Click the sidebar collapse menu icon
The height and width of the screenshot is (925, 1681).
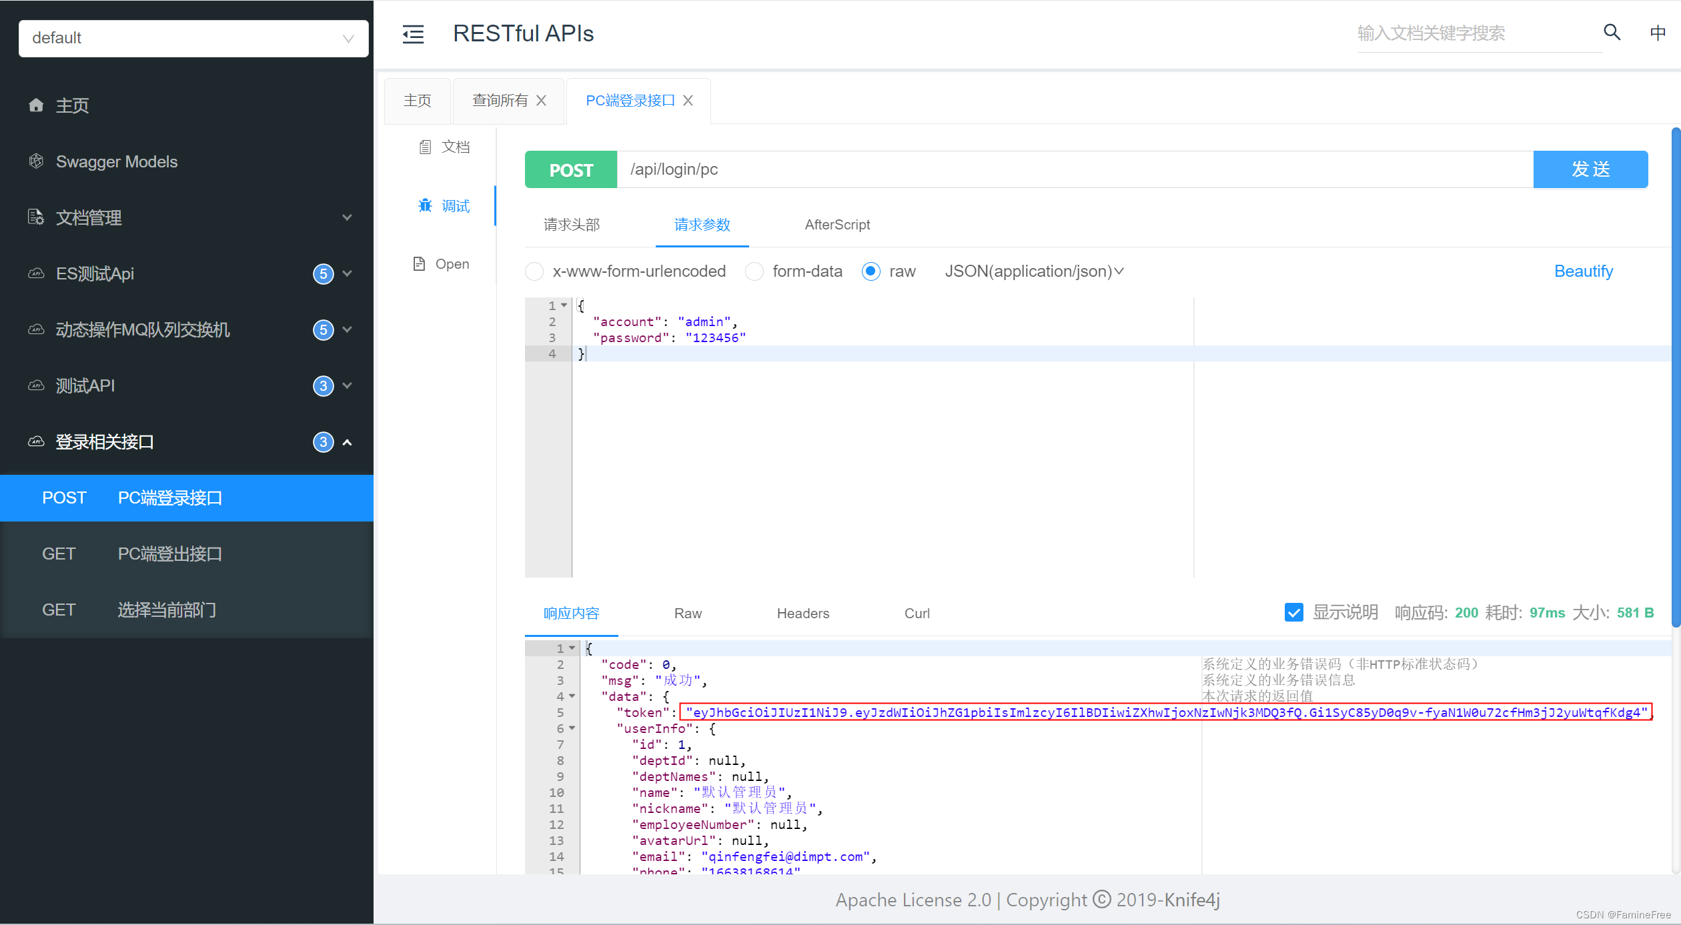[x=413, y=34]
